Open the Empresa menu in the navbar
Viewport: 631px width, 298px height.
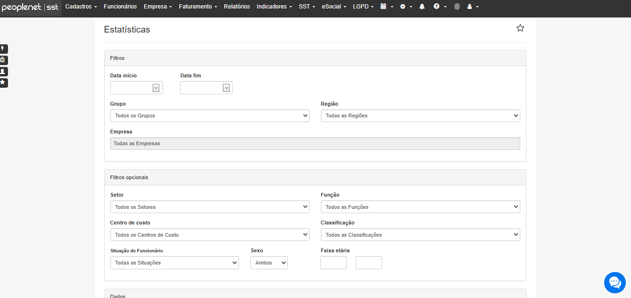[x=158, y=7]
